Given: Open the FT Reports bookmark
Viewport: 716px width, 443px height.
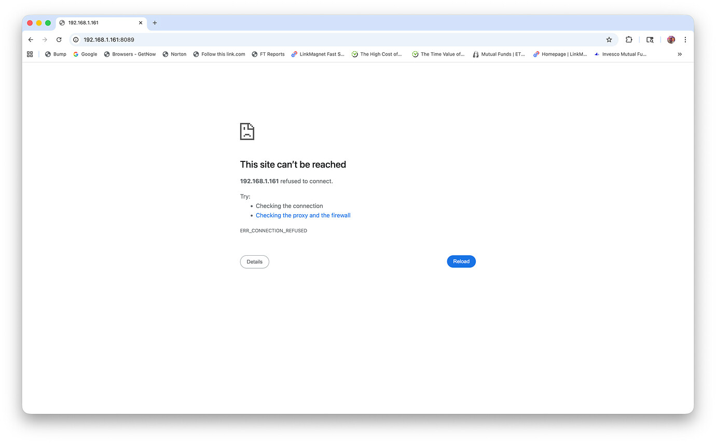Looking at the screenshot, I should (268, 54).
